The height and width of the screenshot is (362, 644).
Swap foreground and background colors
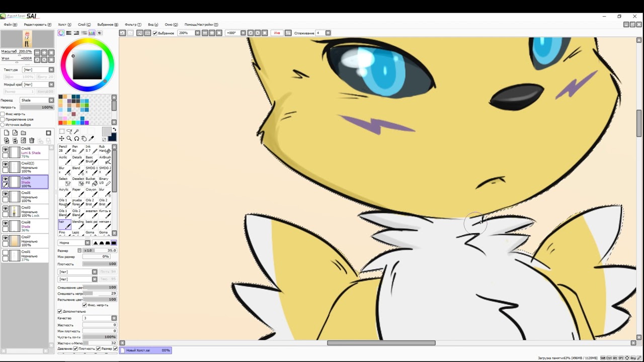tap(114, 130)
